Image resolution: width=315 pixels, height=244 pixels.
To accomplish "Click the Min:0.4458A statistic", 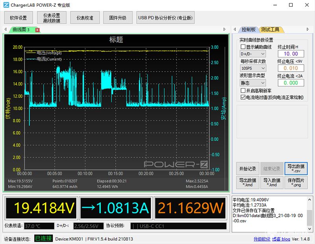I will pos(197,187).
